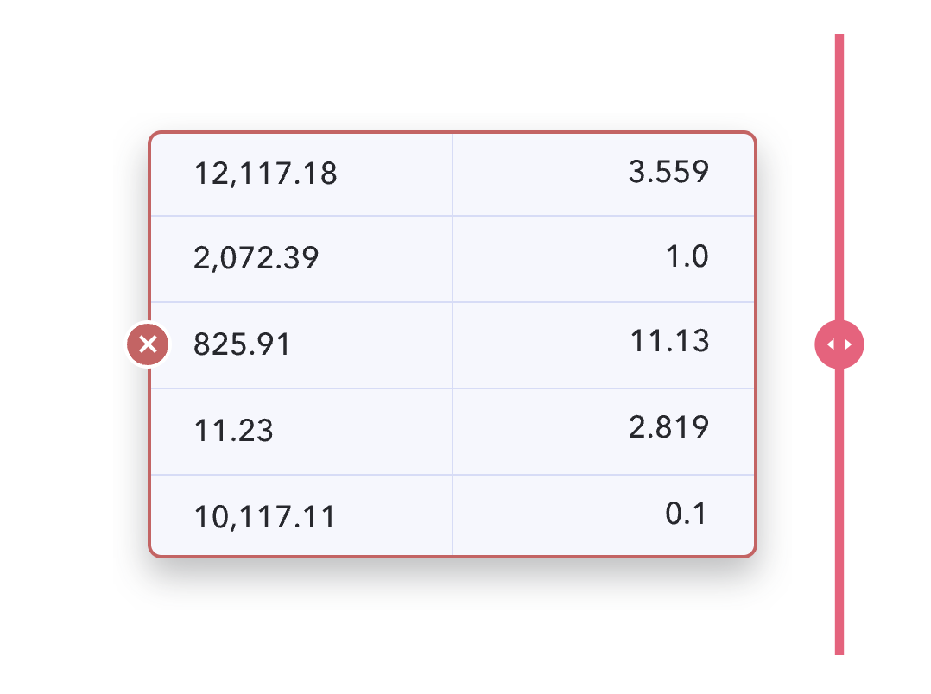The width and height of the screenshot is (931, 694).
Task: Click the pink column resize handle icon
Action: pos(839,344)
